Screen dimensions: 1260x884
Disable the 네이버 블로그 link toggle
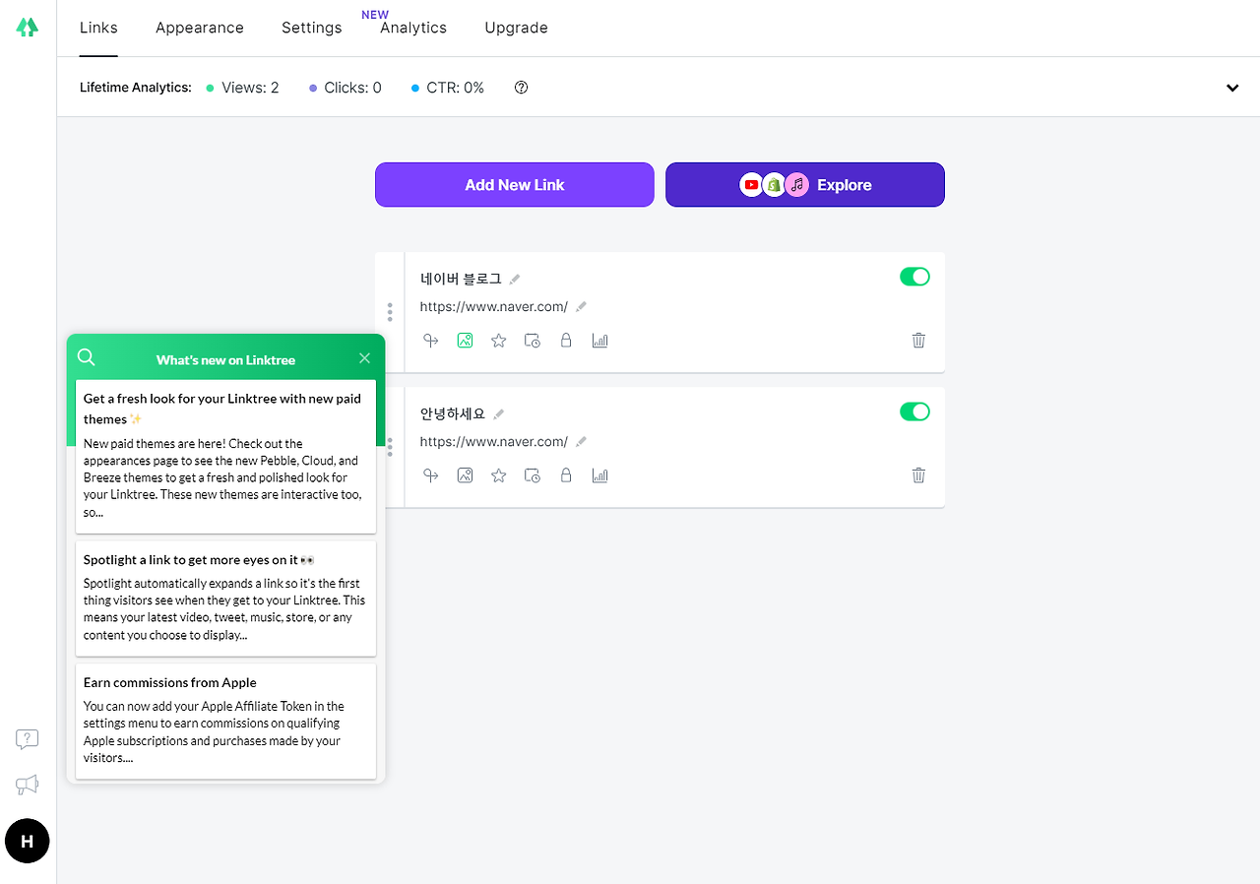[914, 277]
